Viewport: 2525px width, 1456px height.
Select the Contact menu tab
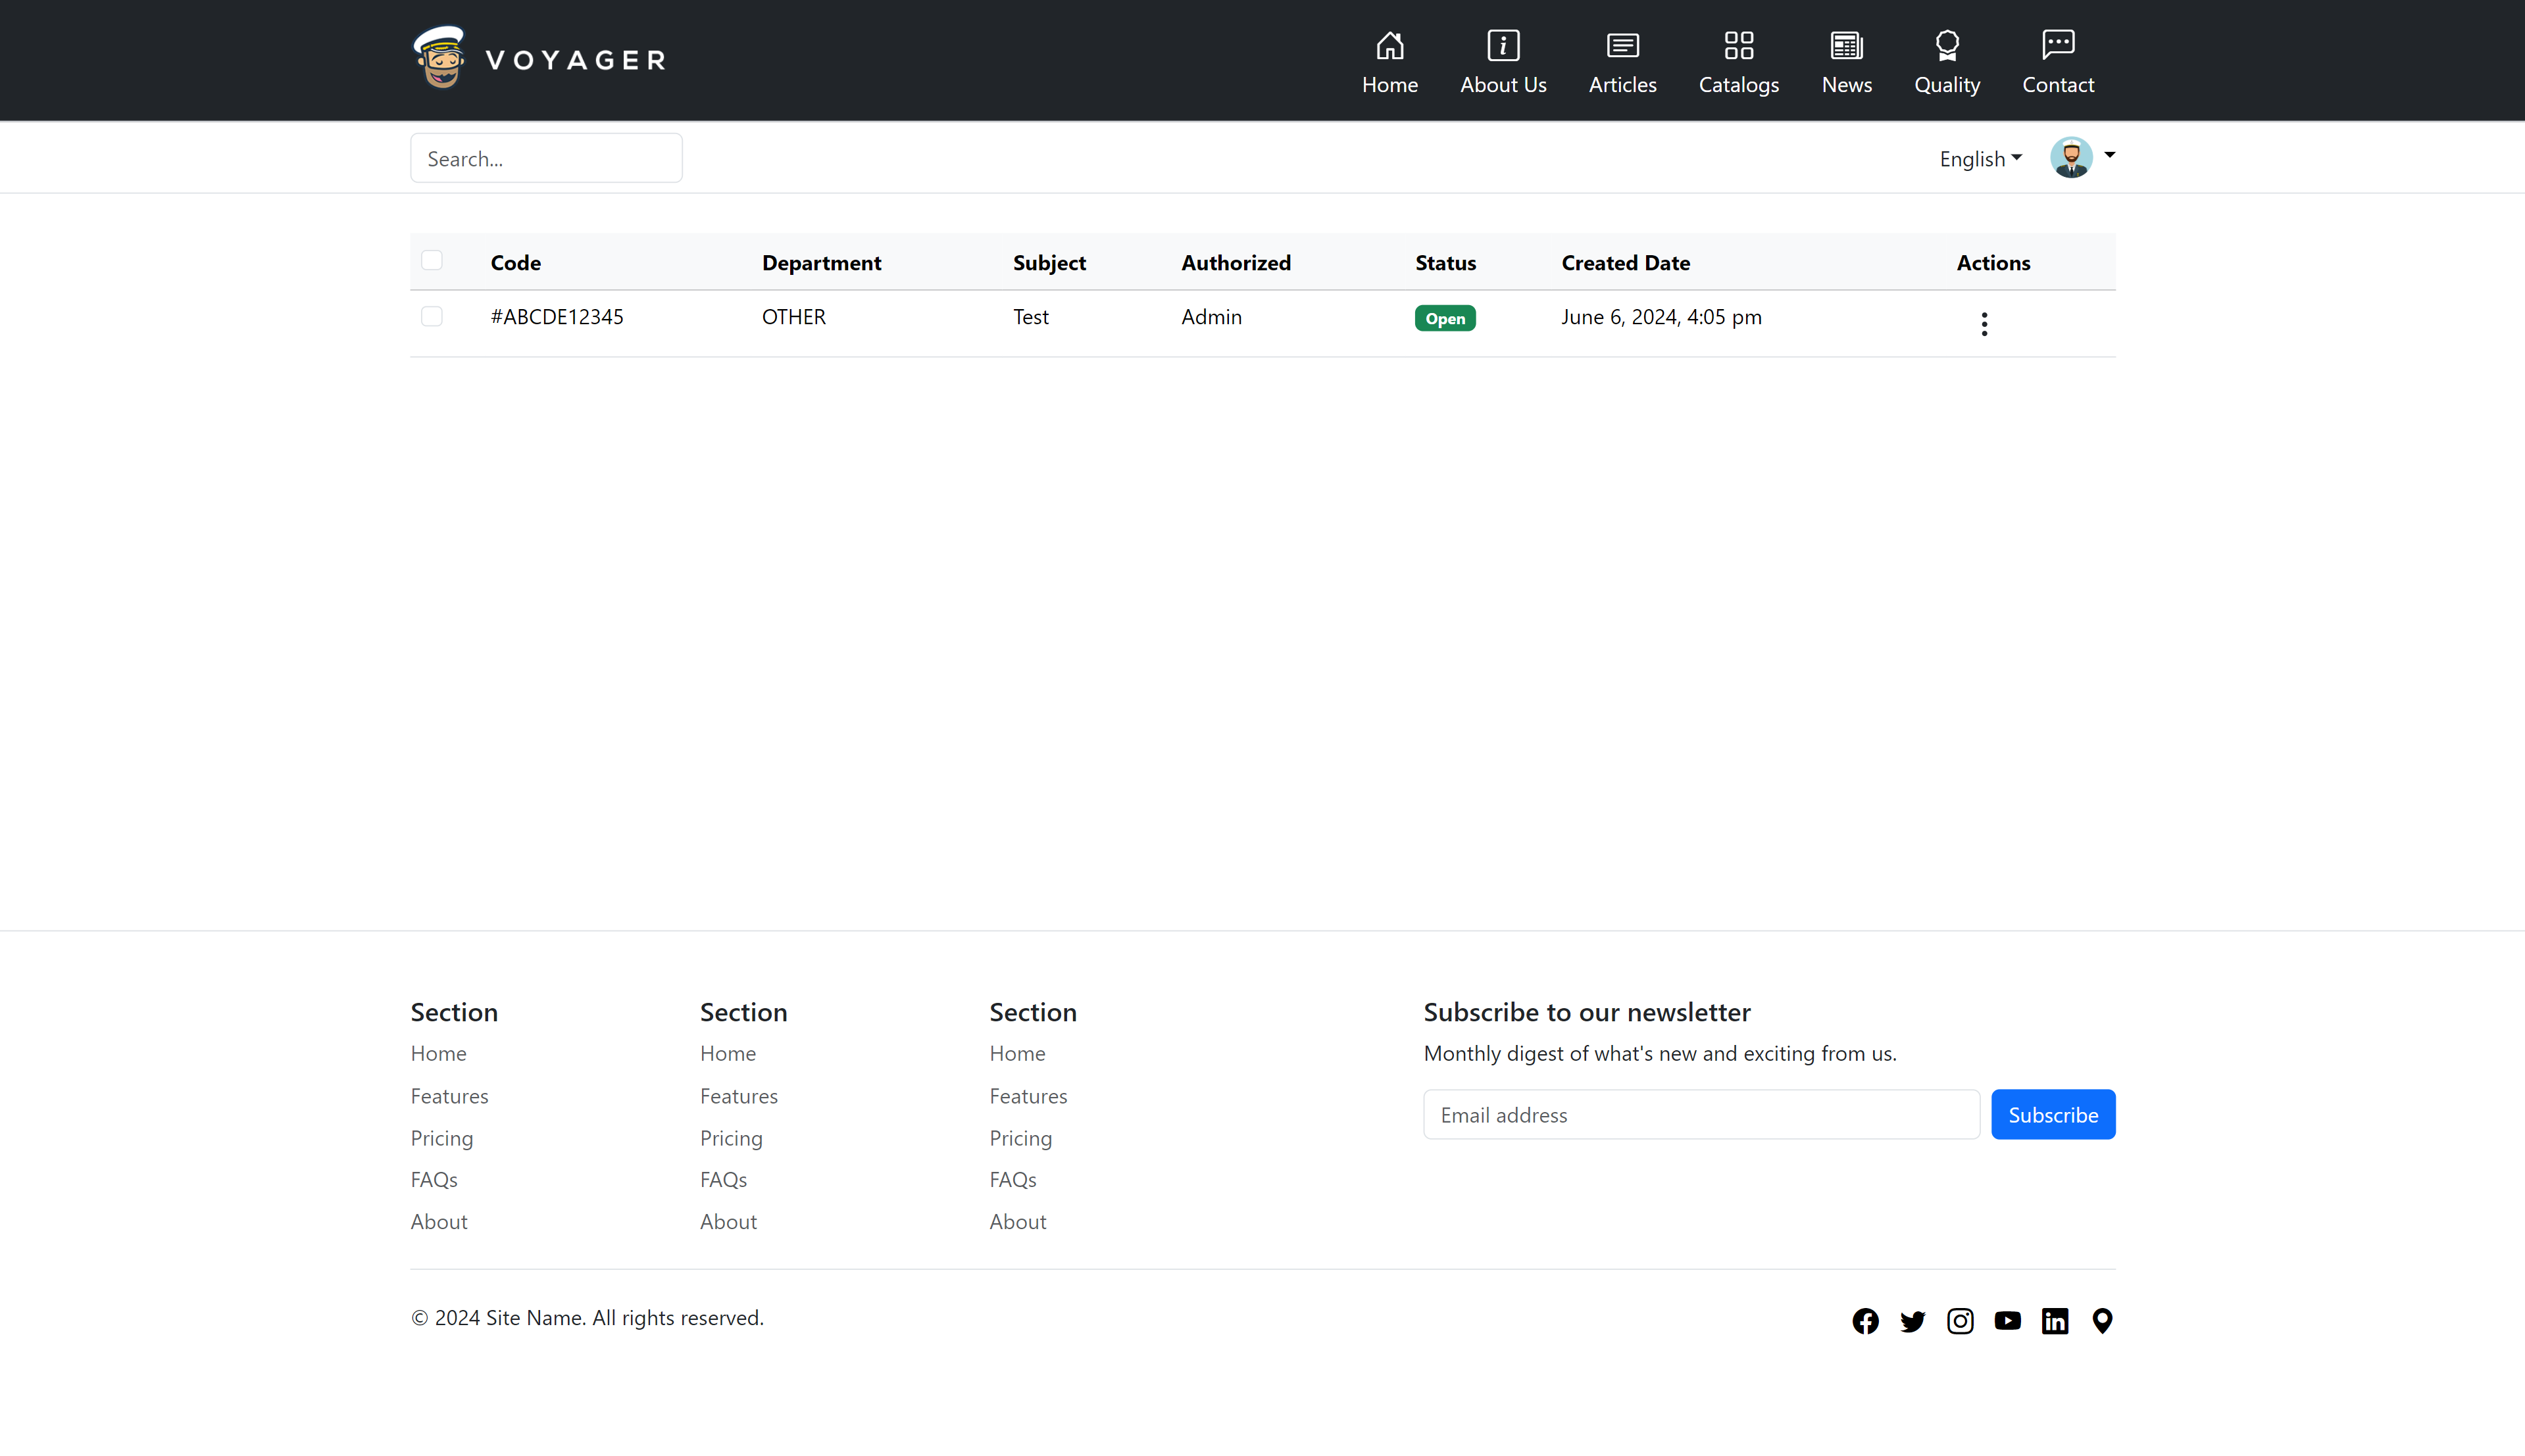[x=2059, y=59]
